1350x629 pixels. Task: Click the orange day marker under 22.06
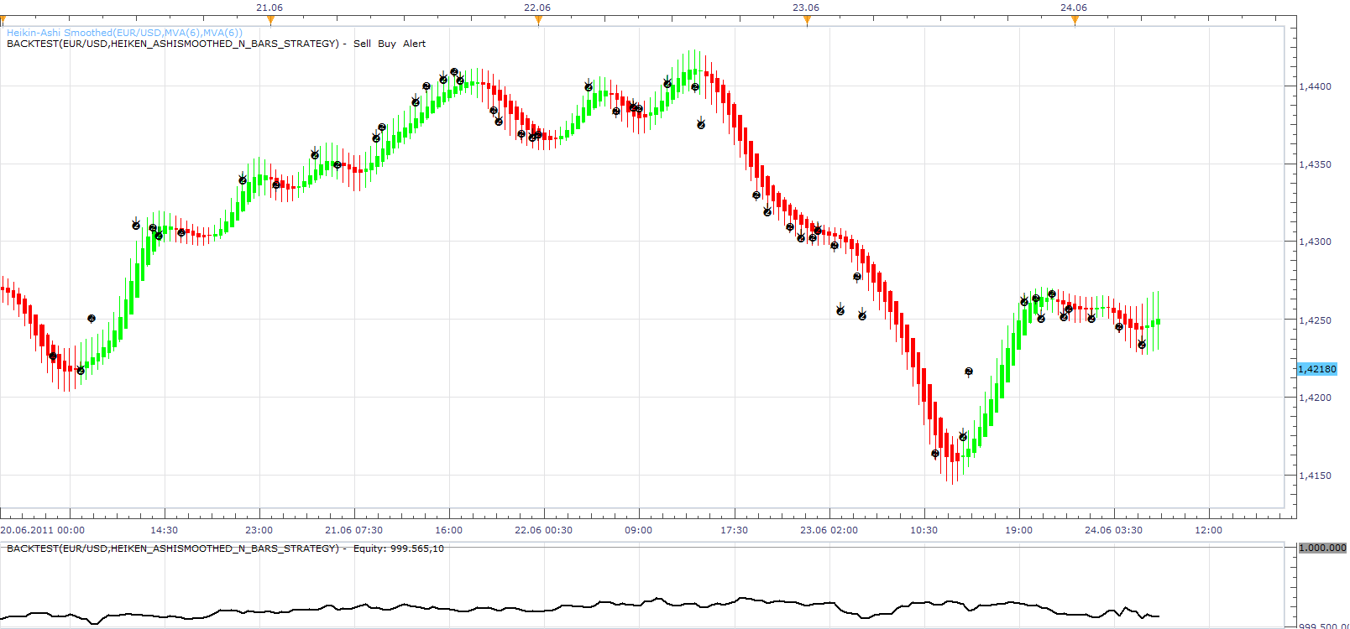click(x=538, y=20)
